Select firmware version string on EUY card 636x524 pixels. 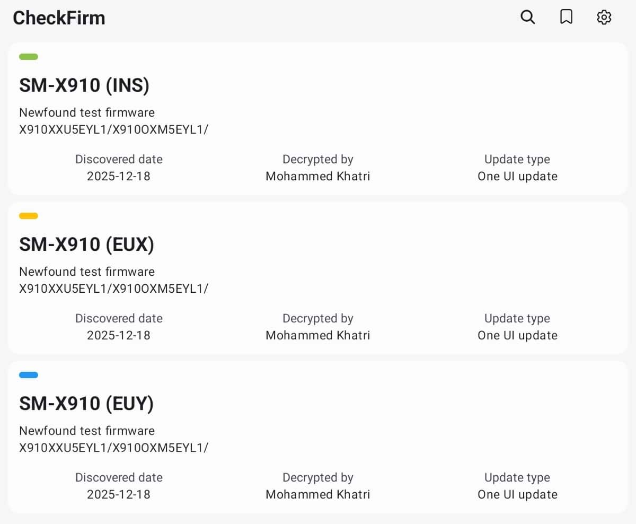coord(113,448)
